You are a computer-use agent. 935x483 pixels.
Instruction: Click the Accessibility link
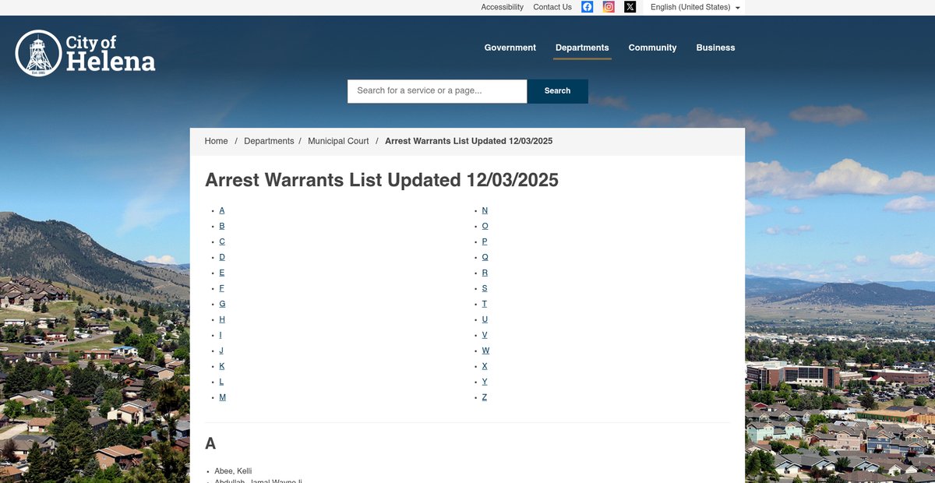click(502, 7)
